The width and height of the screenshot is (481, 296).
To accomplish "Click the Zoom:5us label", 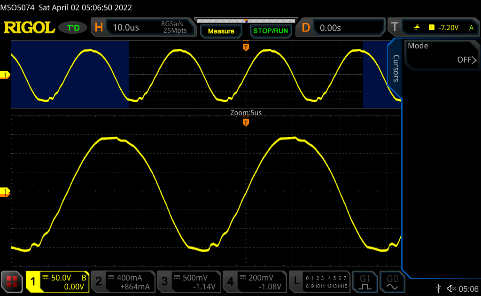I will point(246,113).
